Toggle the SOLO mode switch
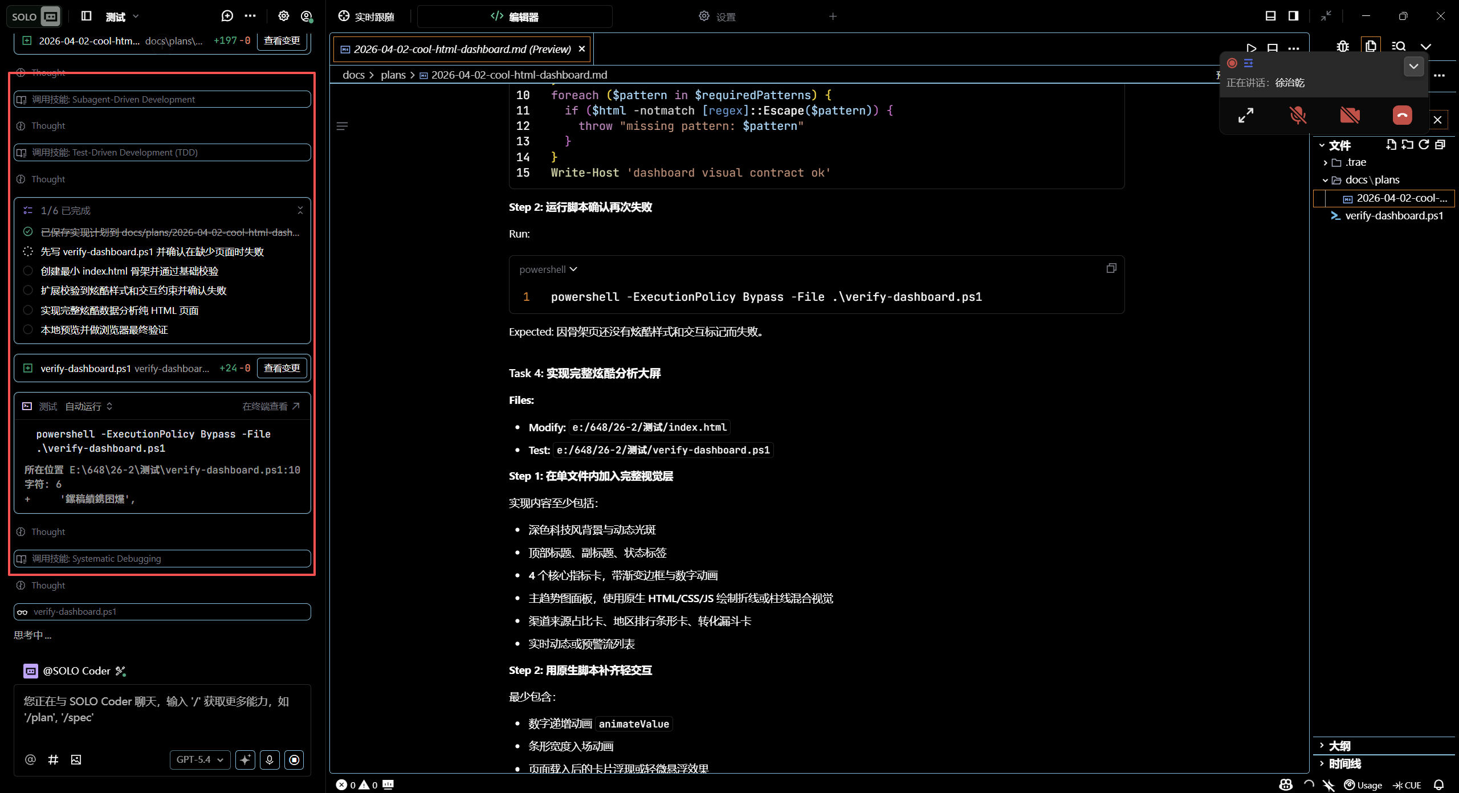The height and width of the screenshot is (793, 1459). [35, 17]
